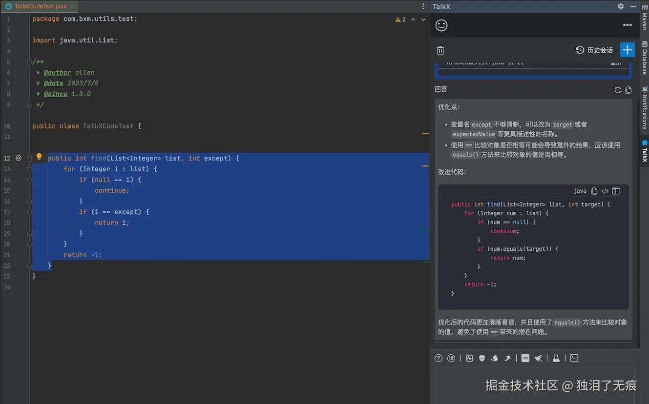This screenshot has height=404, width=649.
Task: Click the curved arrow optimize icon
Action: (x=507, y=358)
